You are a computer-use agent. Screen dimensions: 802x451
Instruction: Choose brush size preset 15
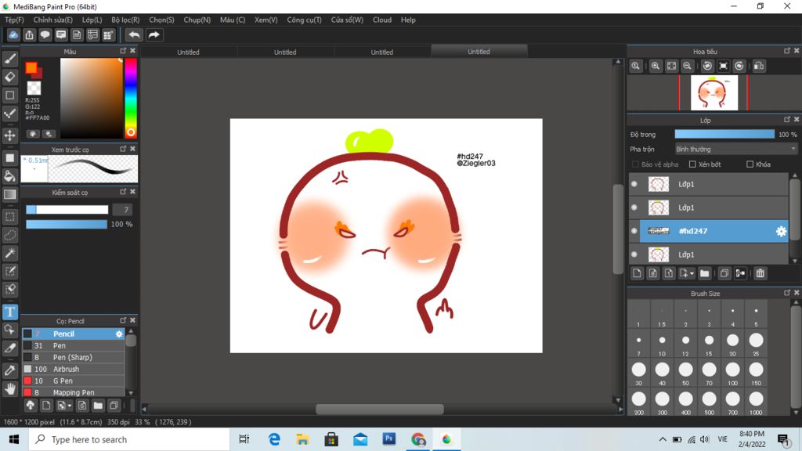coord(709,344)
